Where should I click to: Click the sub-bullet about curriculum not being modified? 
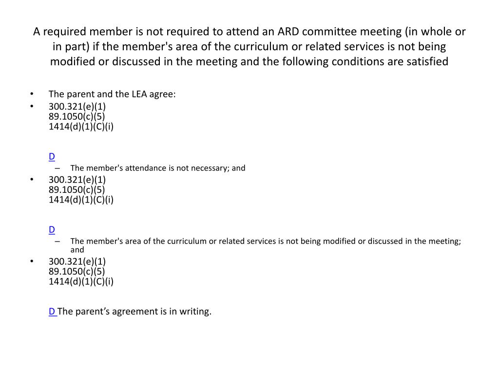pyautogui.click(x=266, y=245)
